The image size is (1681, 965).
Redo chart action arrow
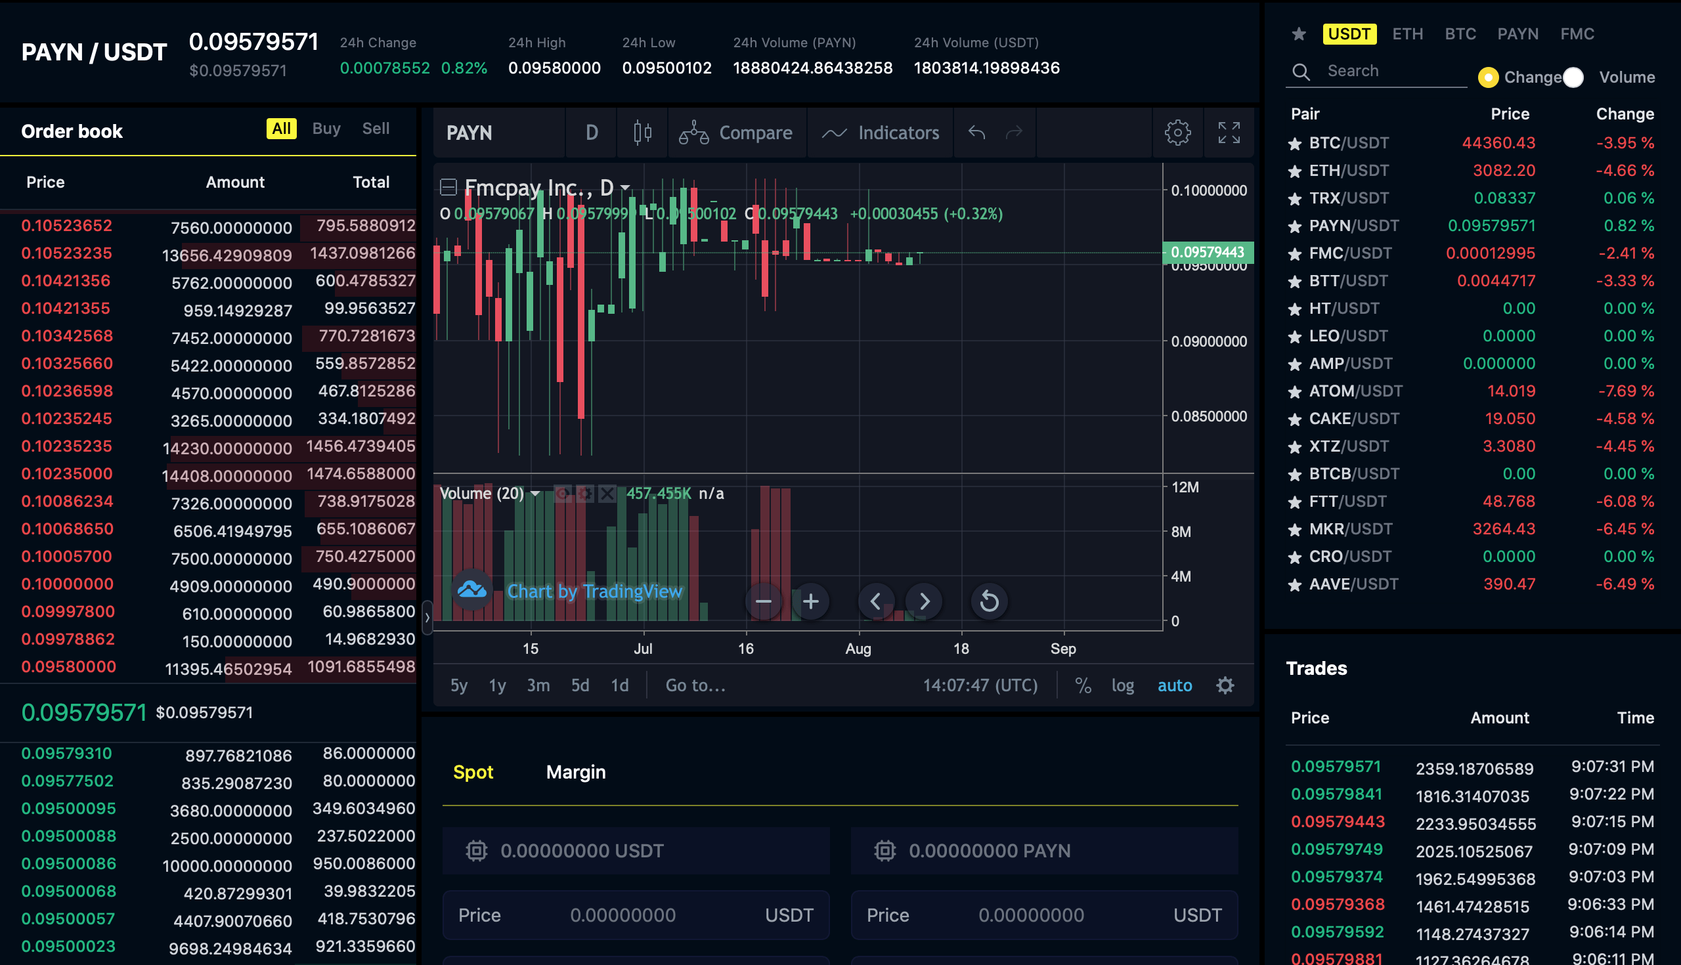pos(1014,133)
